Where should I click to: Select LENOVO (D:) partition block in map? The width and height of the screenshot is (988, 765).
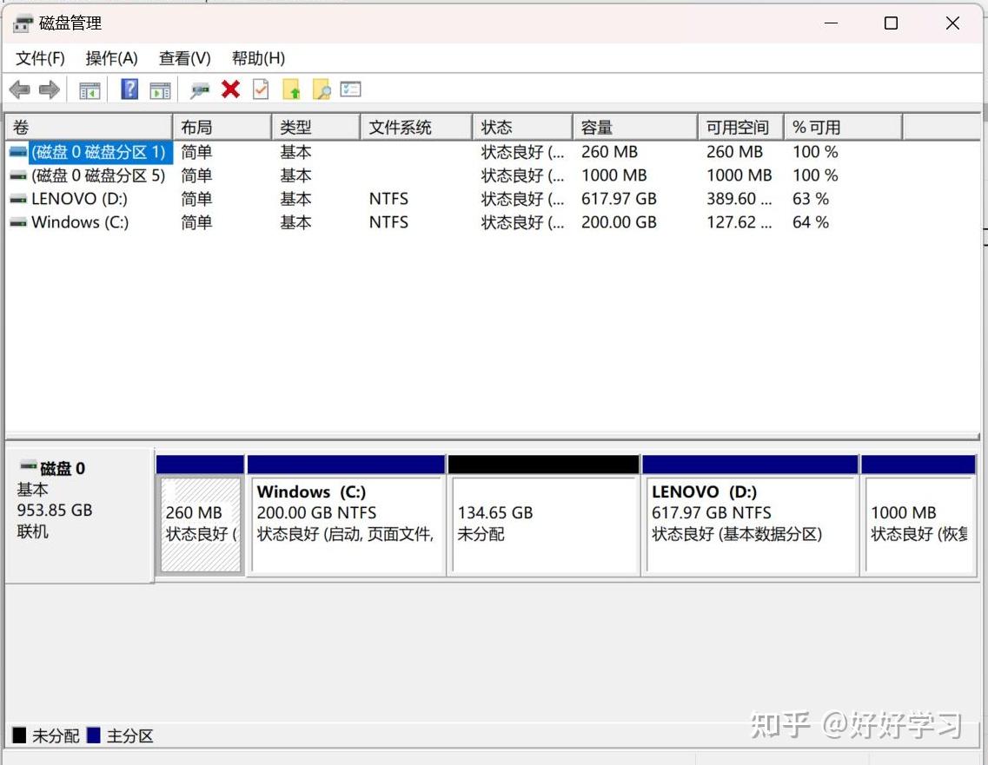(750, 516)
